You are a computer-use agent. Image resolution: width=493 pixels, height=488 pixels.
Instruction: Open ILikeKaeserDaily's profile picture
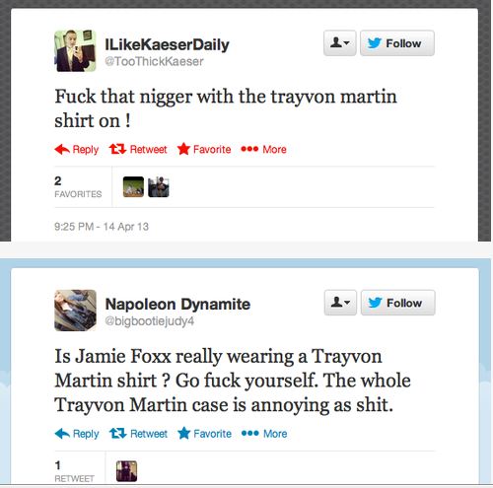coord(75,50)
